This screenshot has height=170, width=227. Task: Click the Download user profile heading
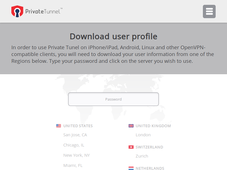(113, 37)
